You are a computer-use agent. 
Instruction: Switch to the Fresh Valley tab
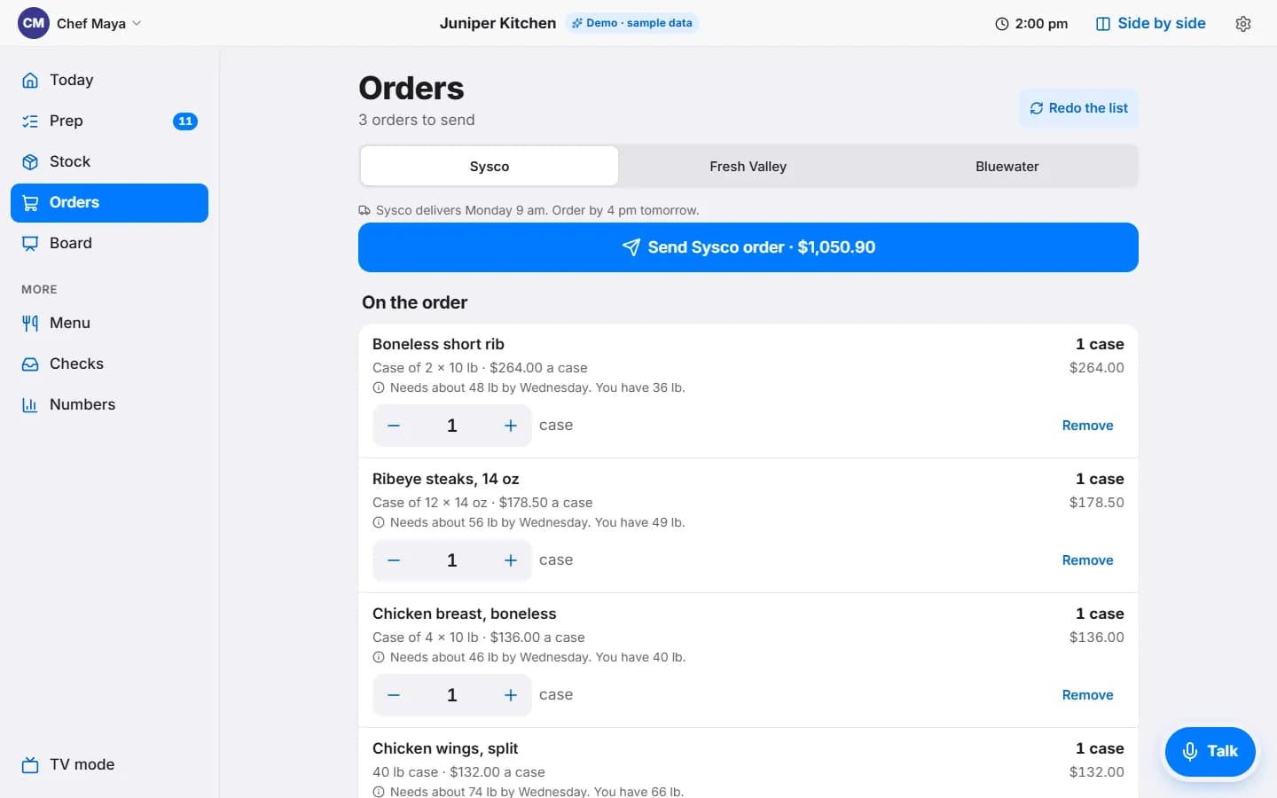pyautogui.click(x=748, y=167)
